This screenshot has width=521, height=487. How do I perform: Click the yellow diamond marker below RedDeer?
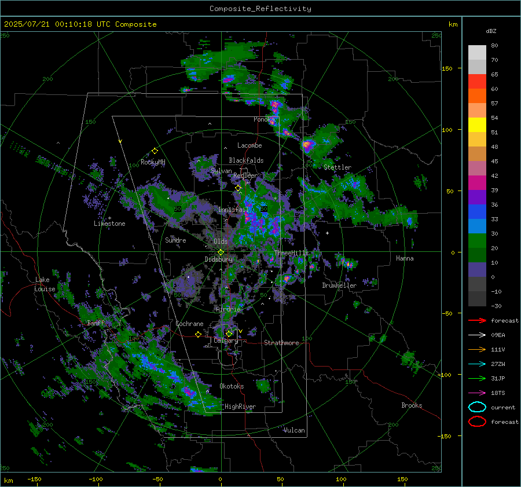[238, 188]
